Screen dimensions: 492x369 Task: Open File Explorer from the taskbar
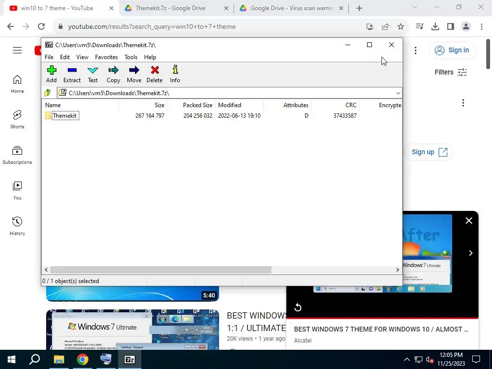(x=59, y=359)
